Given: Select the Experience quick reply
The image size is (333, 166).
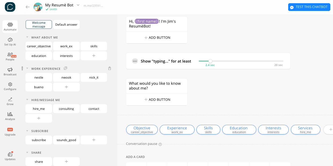Looking at the screenshot, I should (177, 130).
